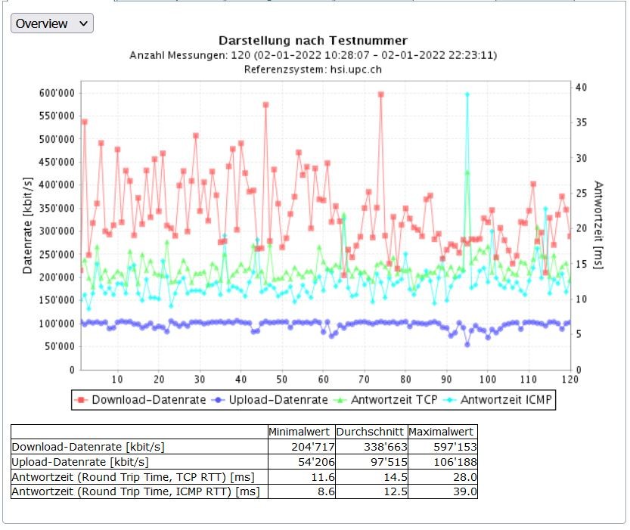Click the lowest blue upload dip point
The width and height of the screenshot is (630, 530).
[x=467, y=345]
